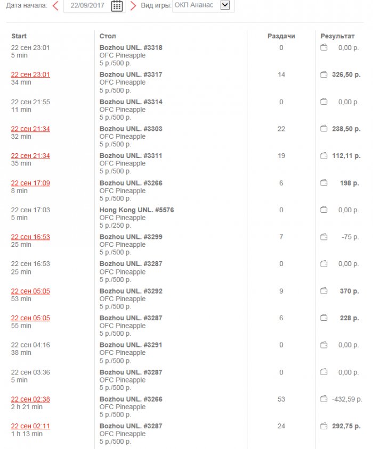Expand the ОКП Ананас game type dropdown
The image size is (373, 449).
pos(224,5)
